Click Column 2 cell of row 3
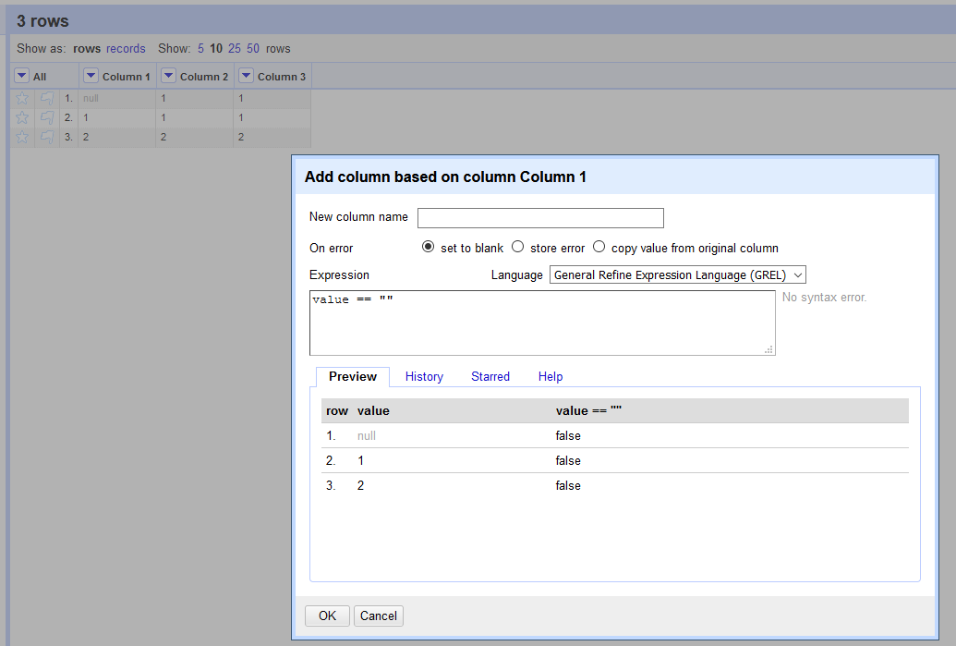This screenshot has width=956, height=646. (x=195, y=138)
